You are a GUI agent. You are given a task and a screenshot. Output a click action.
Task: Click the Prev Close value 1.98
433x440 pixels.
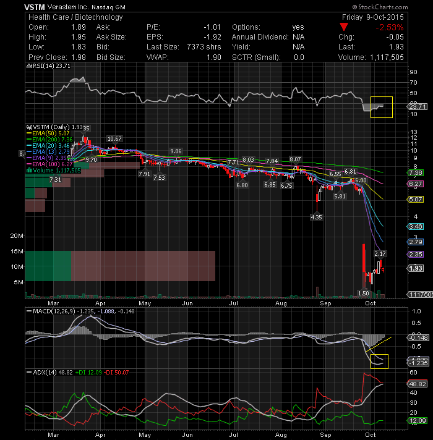[x=79, y=57]
